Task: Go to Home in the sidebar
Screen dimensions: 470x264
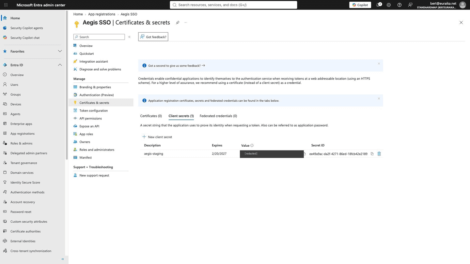Action: pyautogui.click(x=15, y=18)
